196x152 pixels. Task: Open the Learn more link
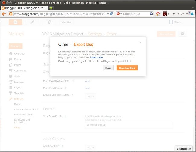pos(96,57)
